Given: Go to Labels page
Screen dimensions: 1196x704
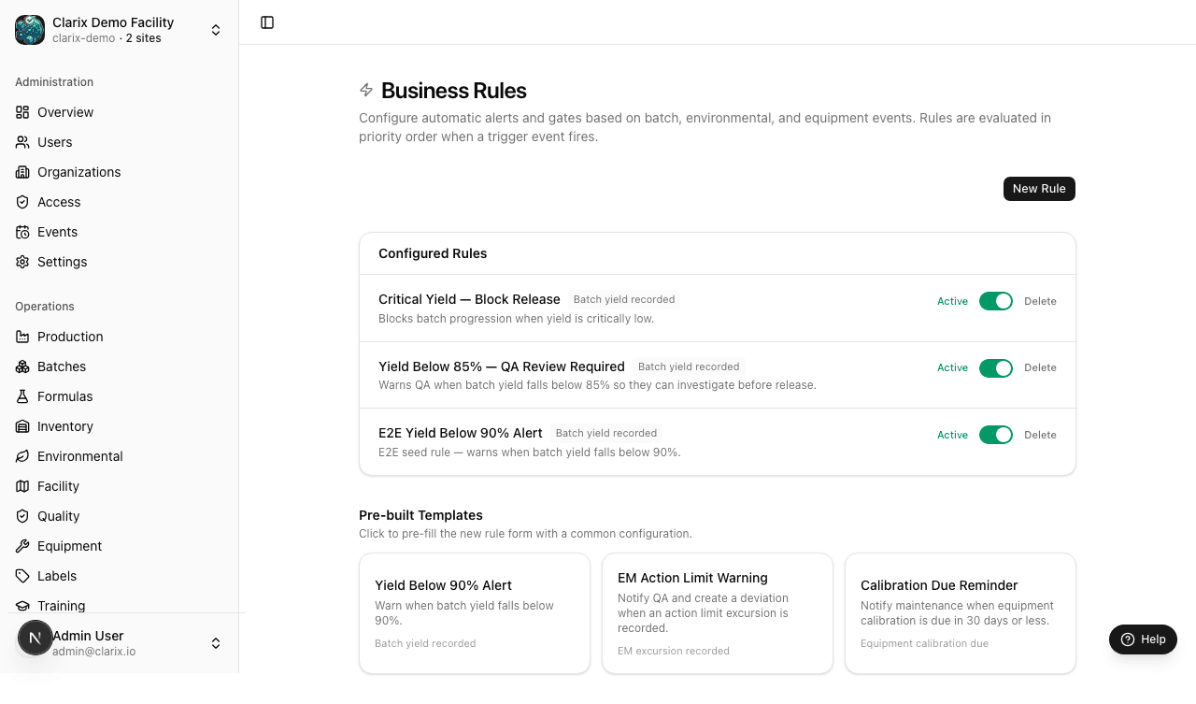Looking at the screenshot, I should pos(119,576).
